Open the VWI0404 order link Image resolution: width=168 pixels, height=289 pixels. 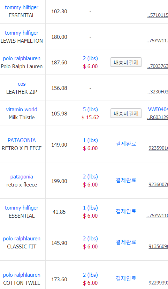click(x=158, y=110)
